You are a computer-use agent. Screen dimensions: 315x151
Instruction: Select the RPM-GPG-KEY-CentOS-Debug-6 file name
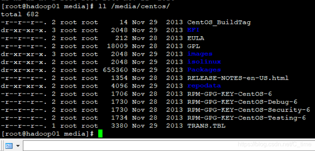point(242,102)
